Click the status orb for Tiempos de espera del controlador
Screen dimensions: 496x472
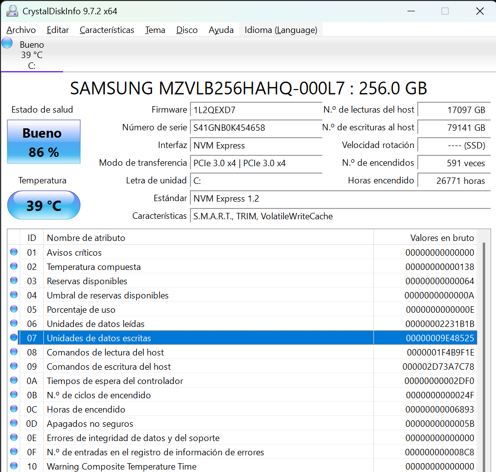point(14,380)
